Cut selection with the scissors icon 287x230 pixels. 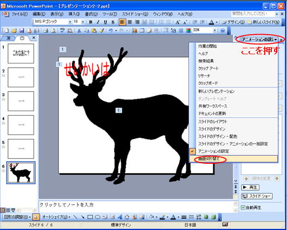click(x=79, y=30)
